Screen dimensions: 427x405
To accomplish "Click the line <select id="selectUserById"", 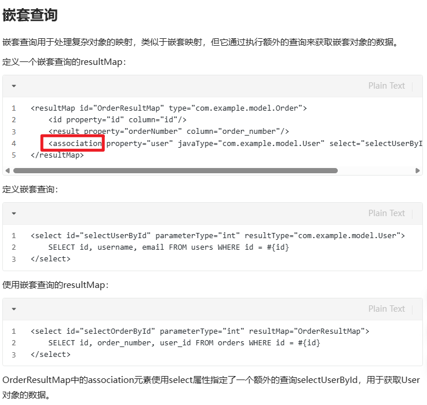I will click(x=218, y=236).
